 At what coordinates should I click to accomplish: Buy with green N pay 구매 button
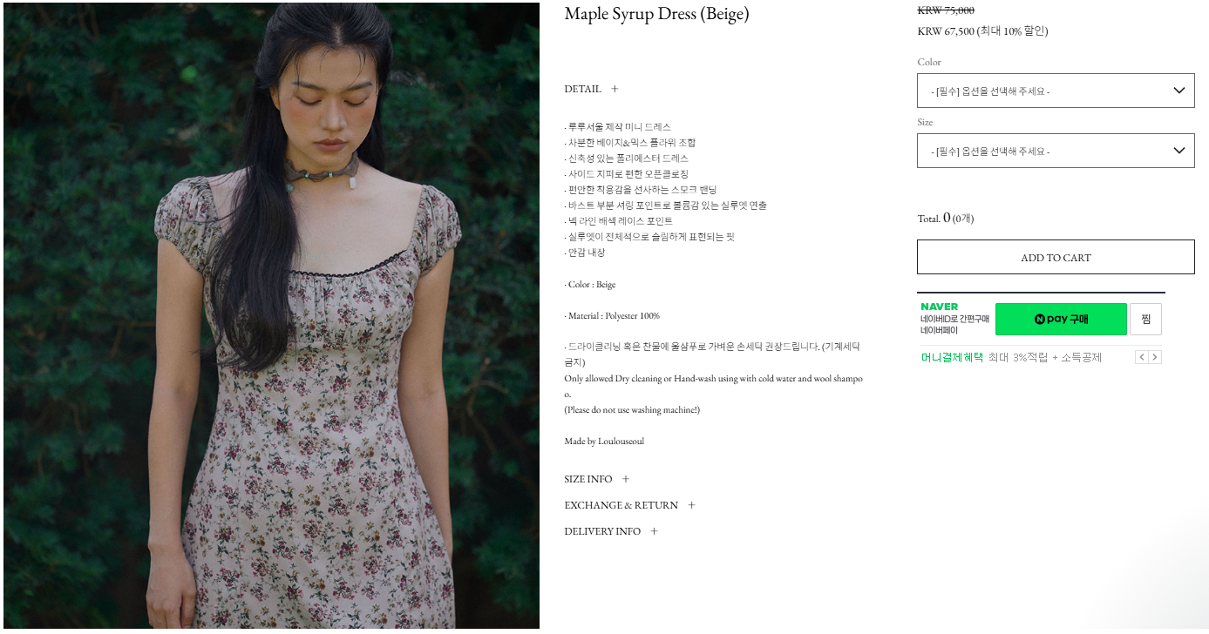pyautogui.click(x=1061, y=319)
